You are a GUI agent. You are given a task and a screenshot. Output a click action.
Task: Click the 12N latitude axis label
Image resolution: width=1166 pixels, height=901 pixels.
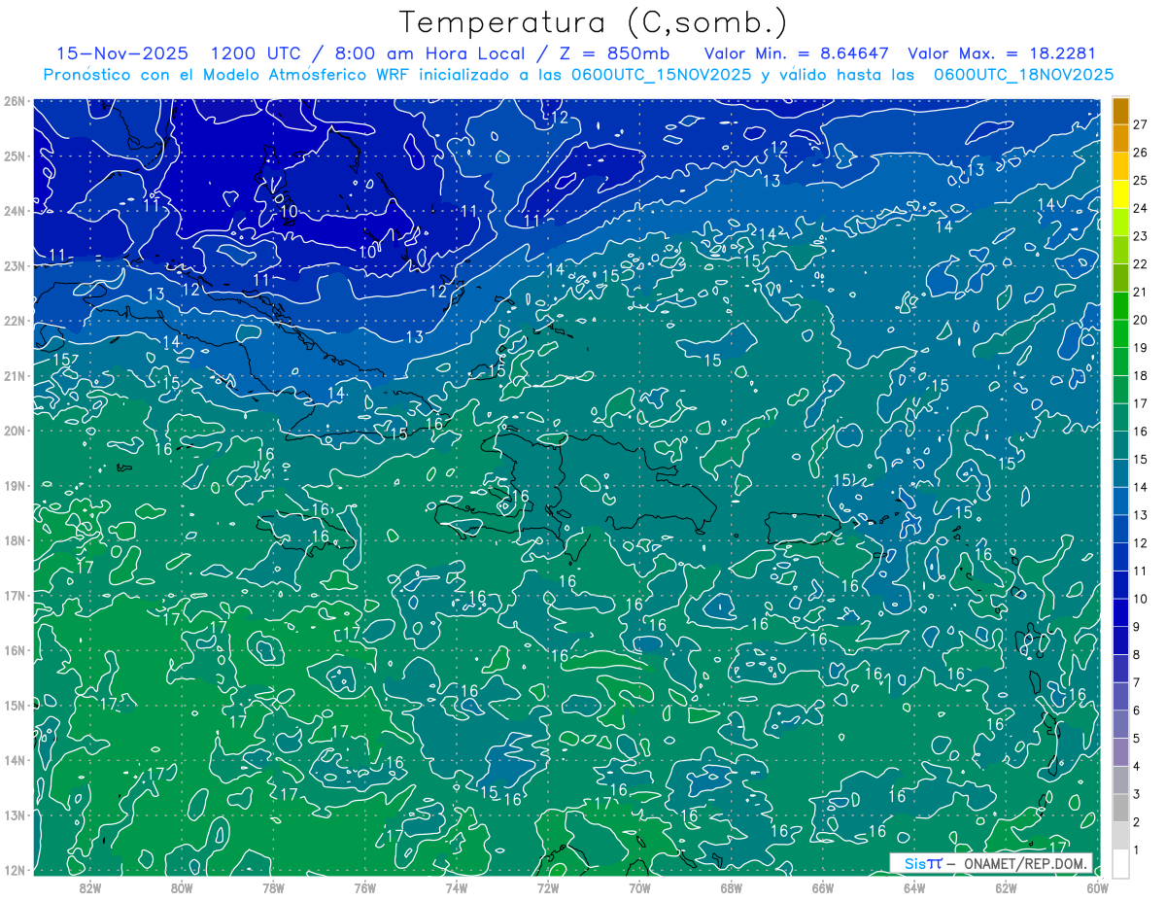pyautogui.click(x=15, y=870)
